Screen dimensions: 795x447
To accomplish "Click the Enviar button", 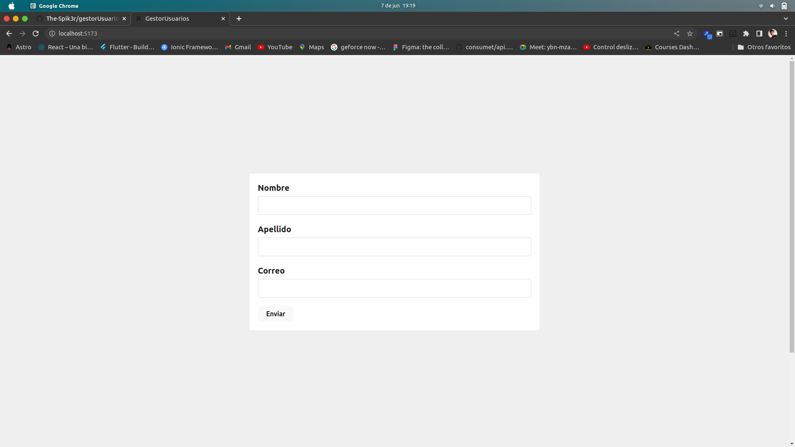I will pyautogui.click(x=275, y=314).
